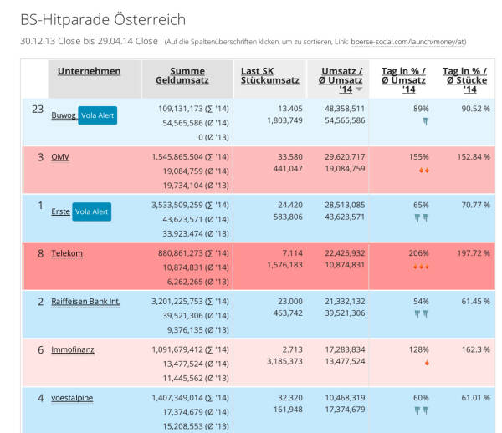Sort table by Unternehmen column
Viewport: 502px width, 433px height.
click(89, 71)
